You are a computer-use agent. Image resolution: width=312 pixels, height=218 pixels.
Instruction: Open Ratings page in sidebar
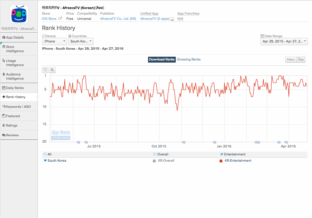[19, 126]
